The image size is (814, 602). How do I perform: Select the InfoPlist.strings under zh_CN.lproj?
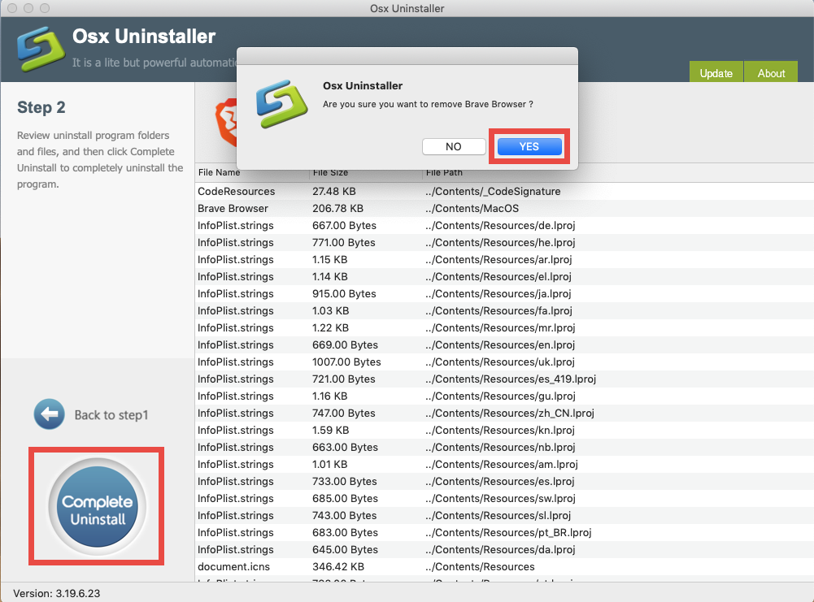coord(236,413)
